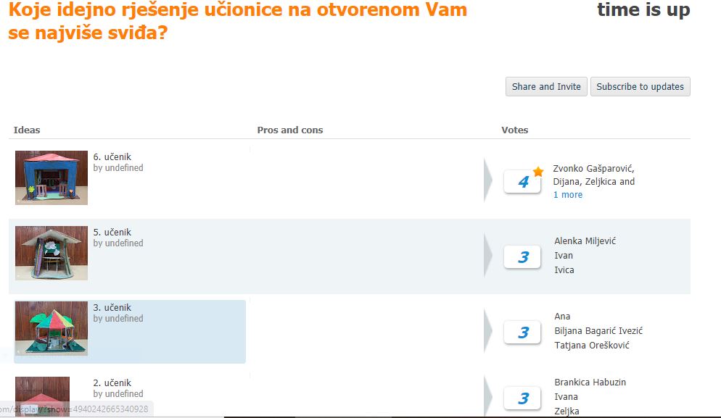The height and width of the screenshot is (418, 721).
Task: Expand the '1 more' voters link
Action: point(568,195)
